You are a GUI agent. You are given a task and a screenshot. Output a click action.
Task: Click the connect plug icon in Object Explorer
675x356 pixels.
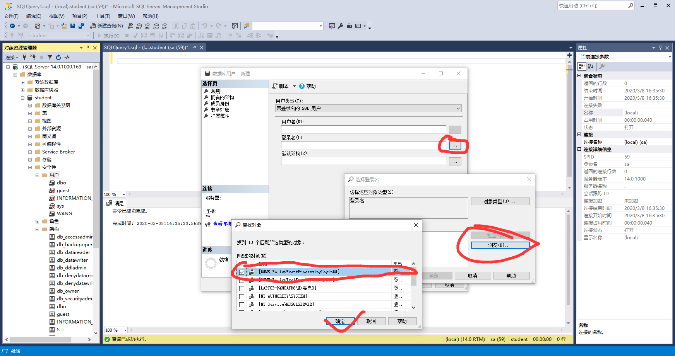click(x=24, y=57)
